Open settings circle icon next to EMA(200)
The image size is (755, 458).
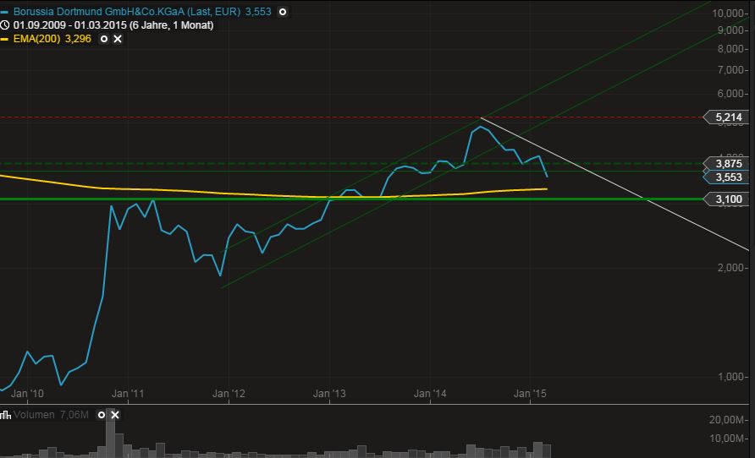click(x=104, y=39)
